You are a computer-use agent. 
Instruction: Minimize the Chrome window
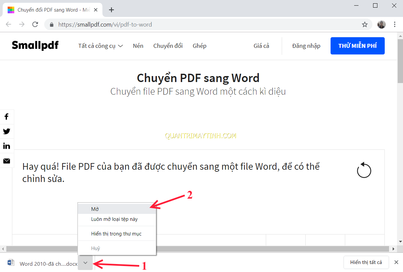tap(356, 6)
